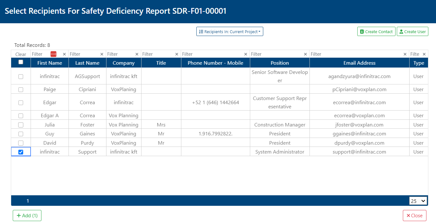Focus the Email Address filter field

pyautogui.click(x=356, y=54)
